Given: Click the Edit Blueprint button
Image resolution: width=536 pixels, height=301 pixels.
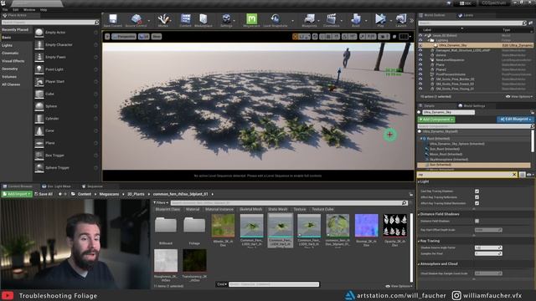Looking at the screenshot, I should click(x=516, y=120).
